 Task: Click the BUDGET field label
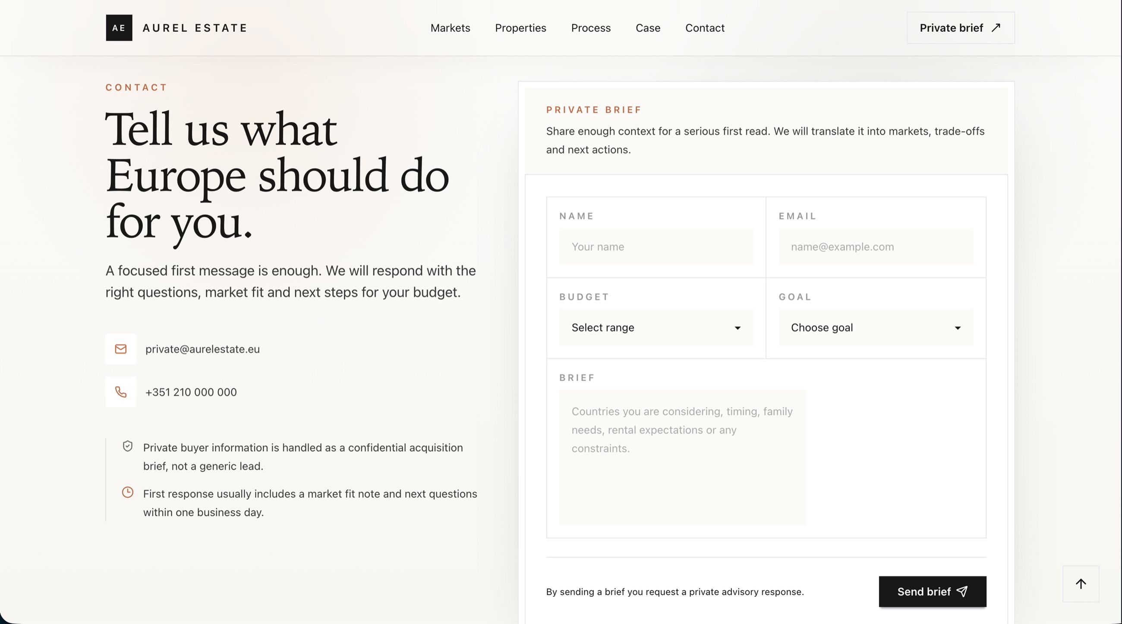point(584,297)
